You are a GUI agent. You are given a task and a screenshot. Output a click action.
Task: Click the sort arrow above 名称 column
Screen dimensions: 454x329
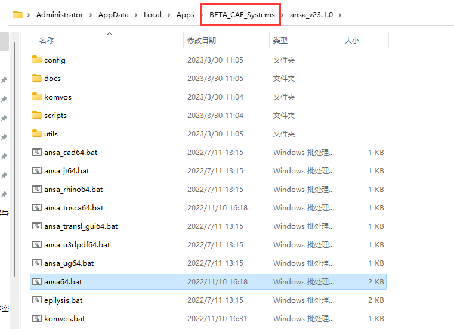tap(109, 34)
